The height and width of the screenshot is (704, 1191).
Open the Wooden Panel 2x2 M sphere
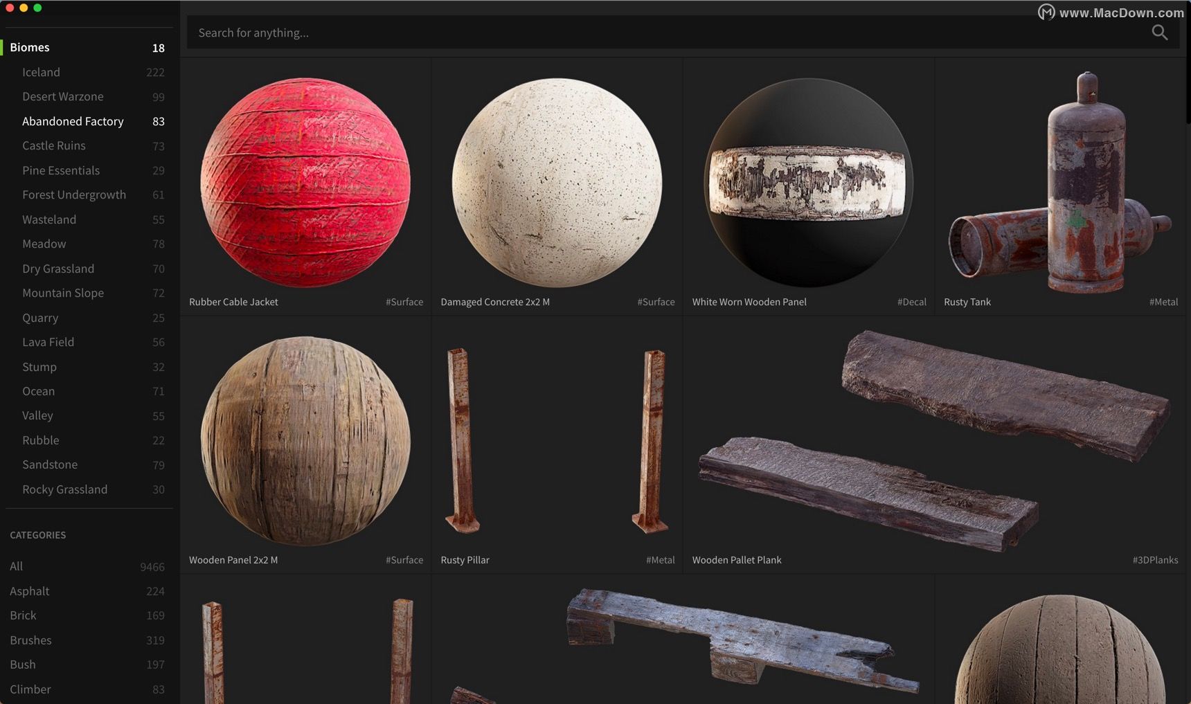point(305,441)
